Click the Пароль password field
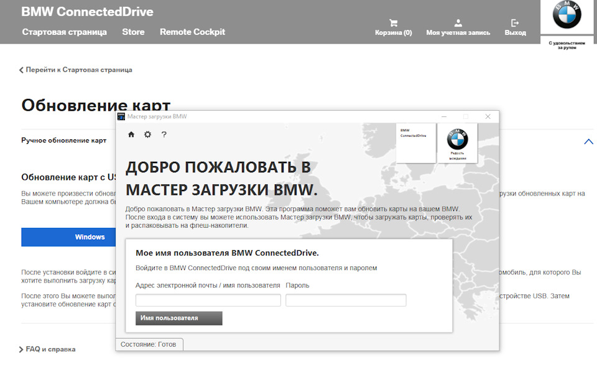This screenshot has height=366, width=597. coord(345,299)
